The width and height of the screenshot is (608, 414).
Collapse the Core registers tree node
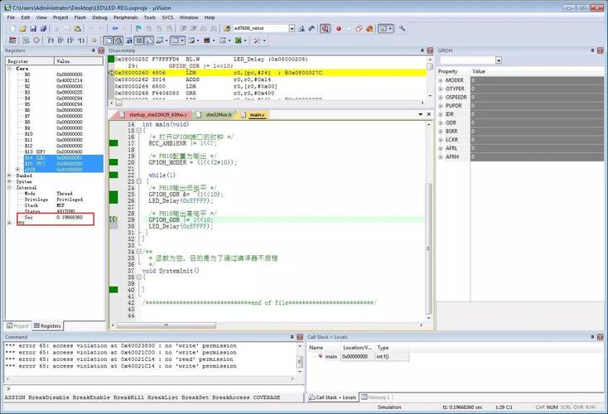click(9, 68)
